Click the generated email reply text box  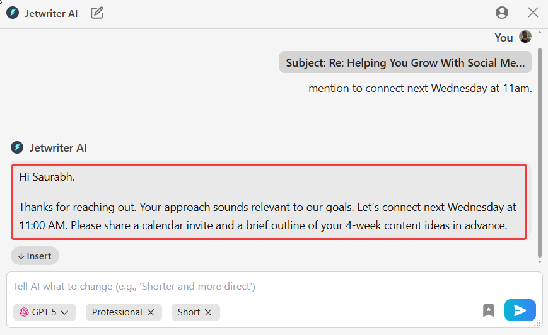click(269, 202)
